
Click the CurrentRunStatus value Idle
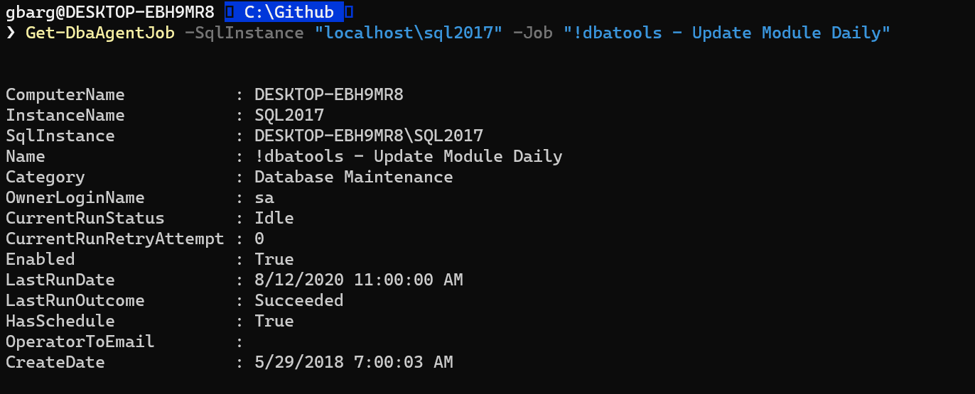274,218
